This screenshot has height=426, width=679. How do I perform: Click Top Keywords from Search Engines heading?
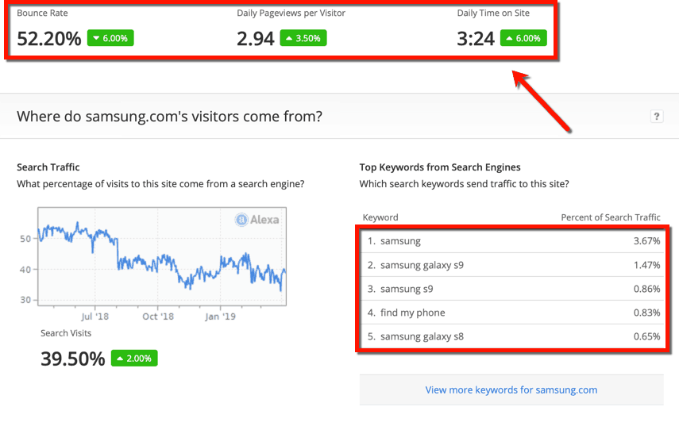pyautogui.click(x=440, y=167)
